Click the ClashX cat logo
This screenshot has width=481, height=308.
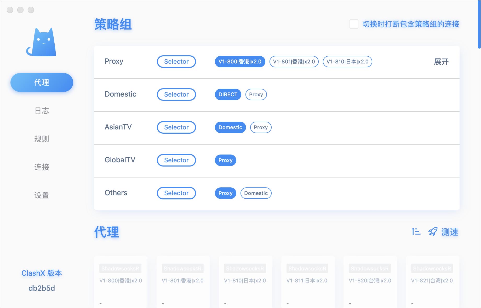41,42
